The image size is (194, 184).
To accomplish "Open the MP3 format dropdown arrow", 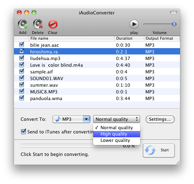I will pyautogui.click(x=86, y=119).
